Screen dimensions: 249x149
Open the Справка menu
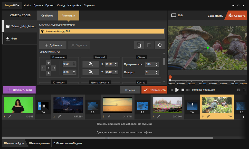coord(89,5)
